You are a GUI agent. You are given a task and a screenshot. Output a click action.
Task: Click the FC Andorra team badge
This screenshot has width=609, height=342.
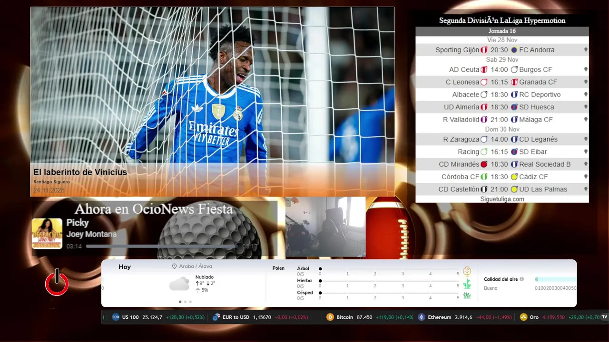[x=514, y=50]
